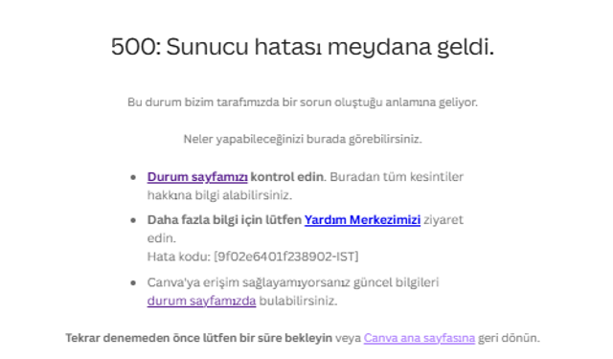Click the 'Bu durum bizim tarafımızda' sentence
The width and height of the screenshot is (613, 359).
pos(303,102)
